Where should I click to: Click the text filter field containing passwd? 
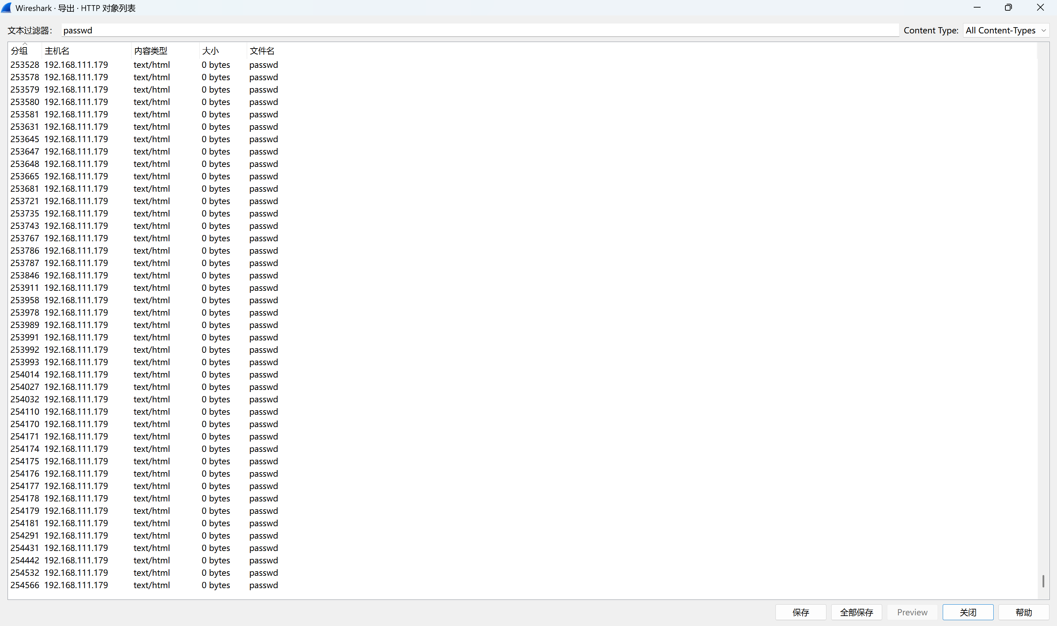click(x=480, y=30)
